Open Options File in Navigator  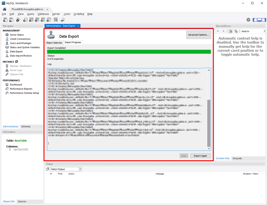tap(16, 74)
